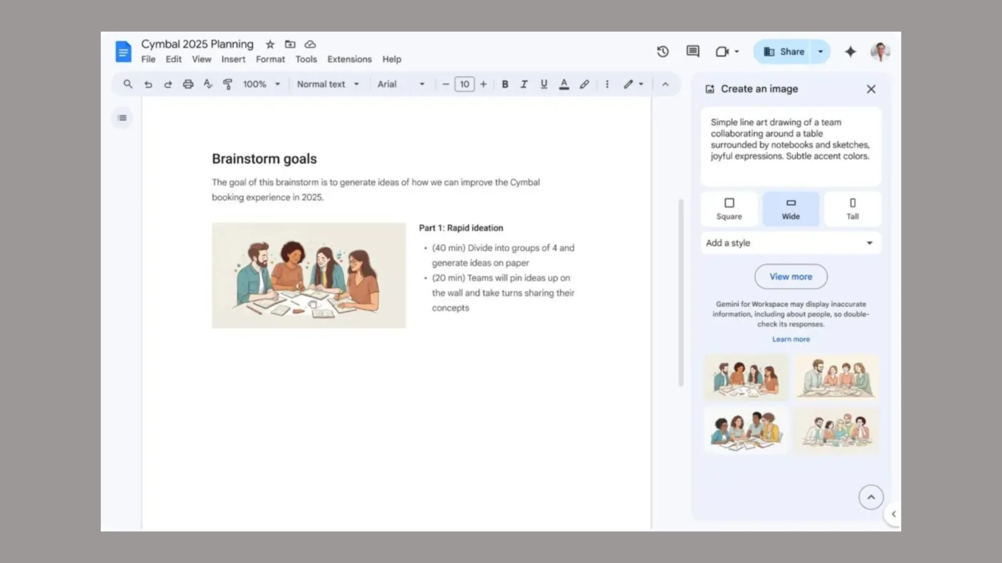Open the File menu

pyautogui.click(x=148, y=59)
